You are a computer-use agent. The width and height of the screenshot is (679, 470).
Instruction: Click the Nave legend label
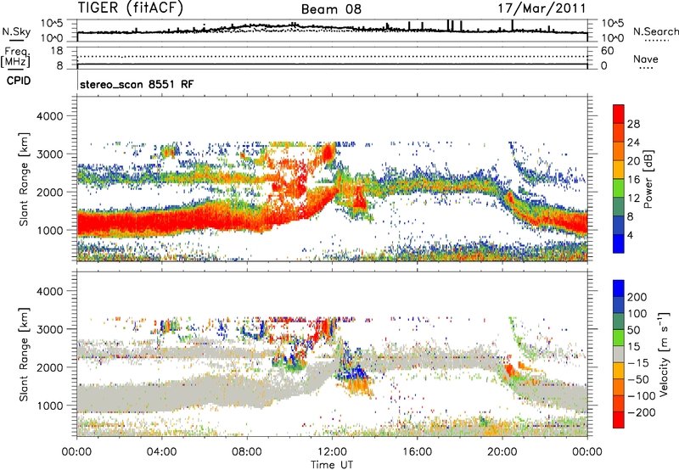pos(646,59)
